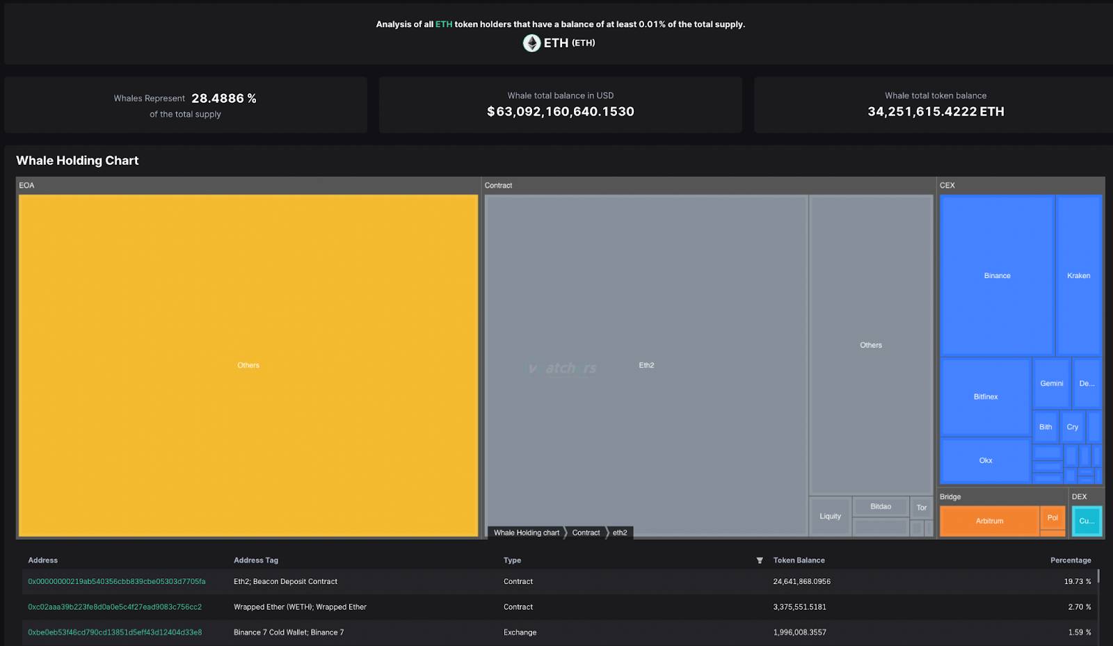The height and width of the screenshot is (646, 1113).
Task: Sort by the Type column header
Action: [x=512, y=560]
